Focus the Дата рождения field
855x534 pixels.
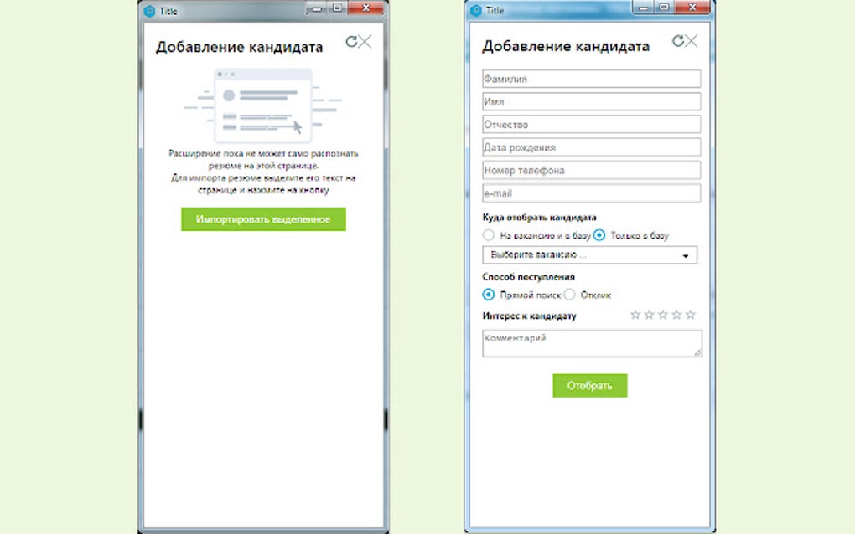[592, 147]
